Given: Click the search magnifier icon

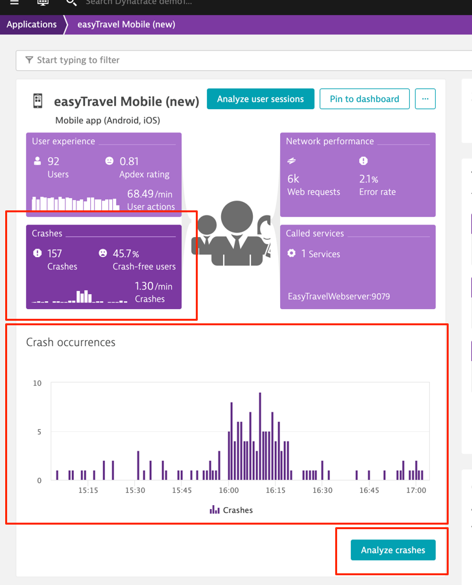Looking at the screenshot, I should coord(71,3).
